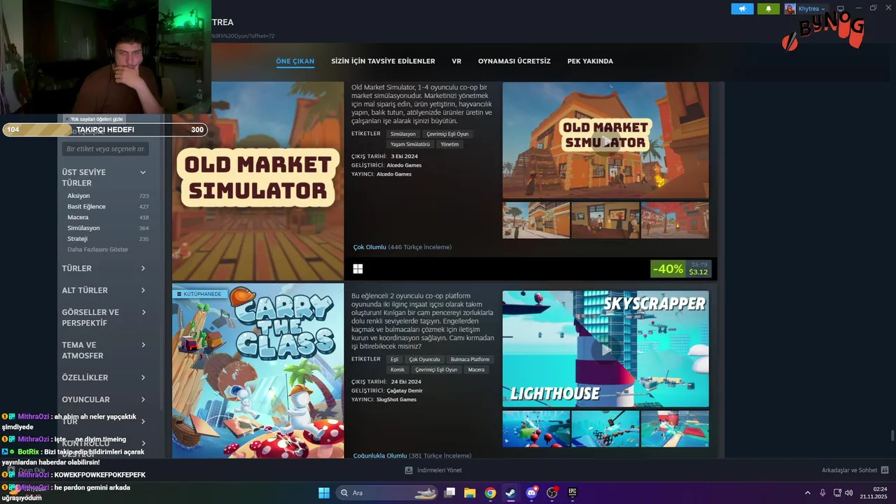Screen dimensions: 896x504
Task: Open Epic Games Launcher from the taskbar
Action: (572, 493)
